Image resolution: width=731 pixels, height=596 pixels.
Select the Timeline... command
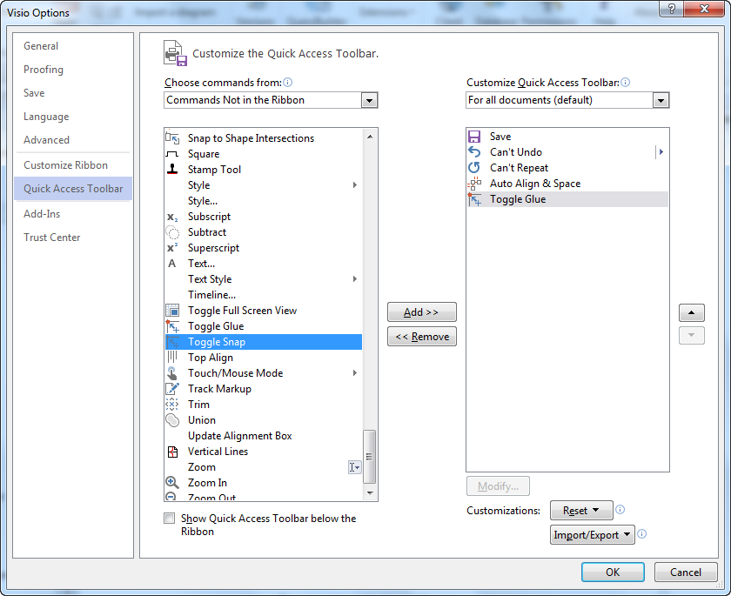click(x=264, y=294)
